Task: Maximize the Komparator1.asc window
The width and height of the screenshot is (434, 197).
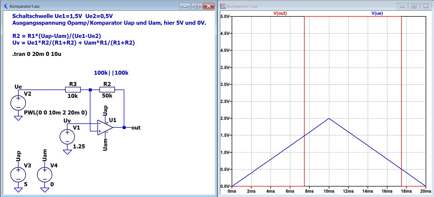Action: tap(197, 6)
